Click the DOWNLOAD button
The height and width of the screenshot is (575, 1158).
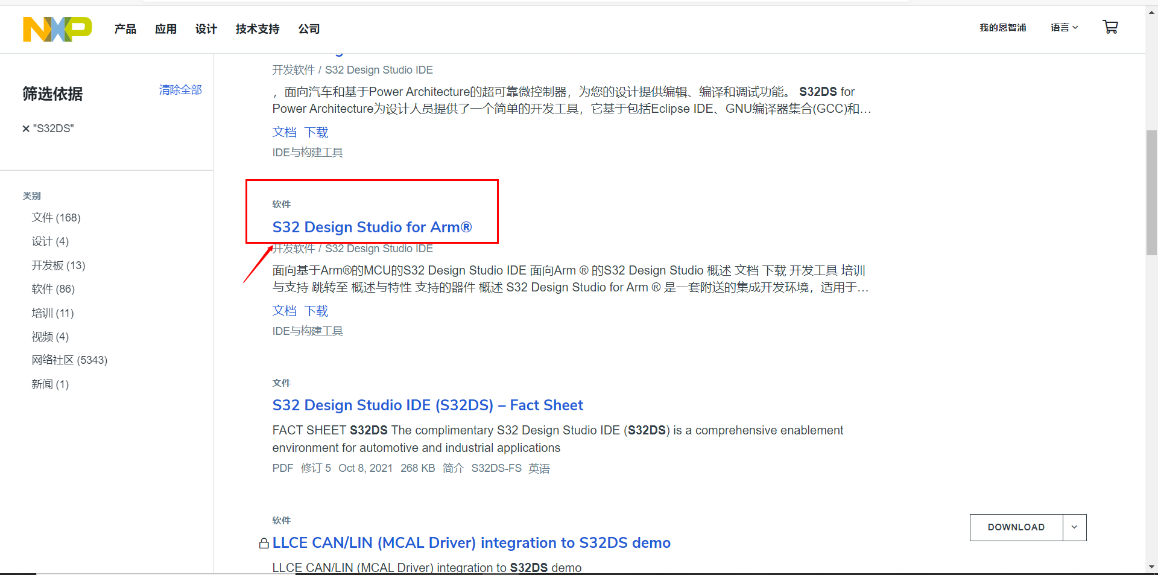tap(1016, 527)
